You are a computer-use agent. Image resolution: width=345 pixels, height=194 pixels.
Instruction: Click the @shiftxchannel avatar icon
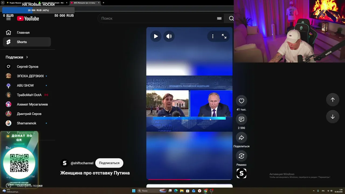64,163
